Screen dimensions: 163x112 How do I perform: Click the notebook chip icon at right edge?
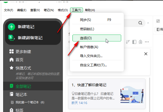[x=158, y=29]
